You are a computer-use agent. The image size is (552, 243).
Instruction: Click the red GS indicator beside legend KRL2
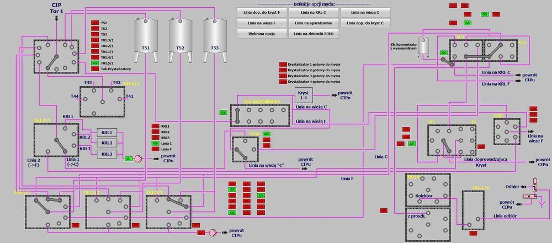[x=155, y=131]
